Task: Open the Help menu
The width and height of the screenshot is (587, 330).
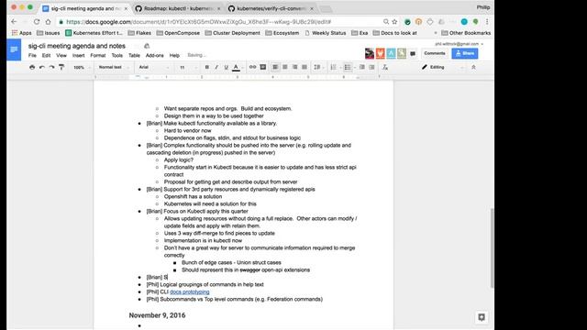Action: click(174, 55)
